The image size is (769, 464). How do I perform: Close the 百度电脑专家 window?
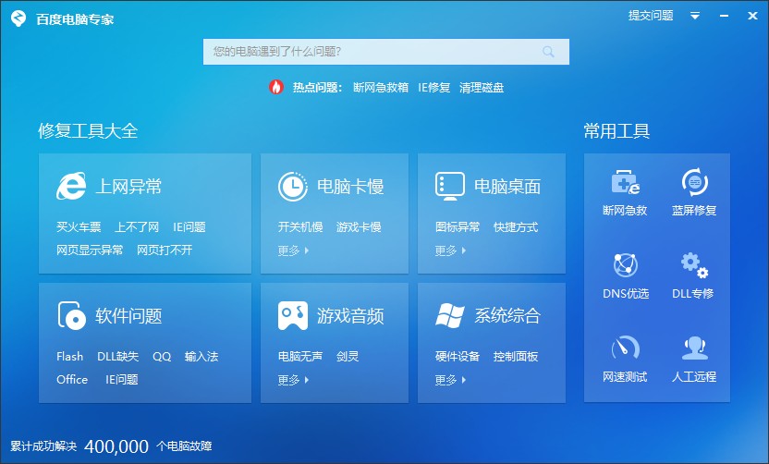click(752, 16)
